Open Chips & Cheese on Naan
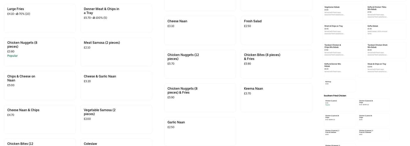The width and height of the screenshot is (410, 146). tap(40, 85)
